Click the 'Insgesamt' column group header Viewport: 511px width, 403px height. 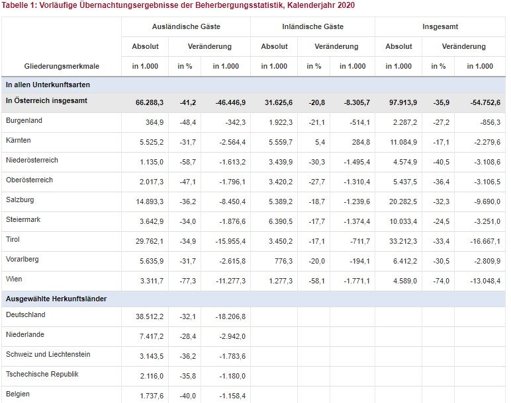click(x=440, y=27)
